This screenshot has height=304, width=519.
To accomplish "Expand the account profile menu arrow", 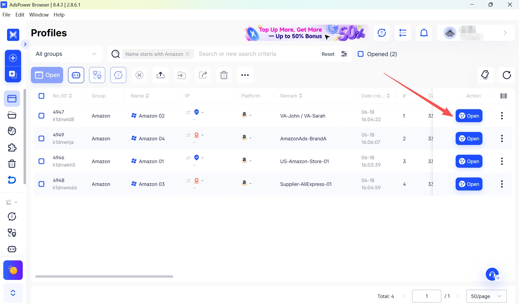I will [505, 33].
